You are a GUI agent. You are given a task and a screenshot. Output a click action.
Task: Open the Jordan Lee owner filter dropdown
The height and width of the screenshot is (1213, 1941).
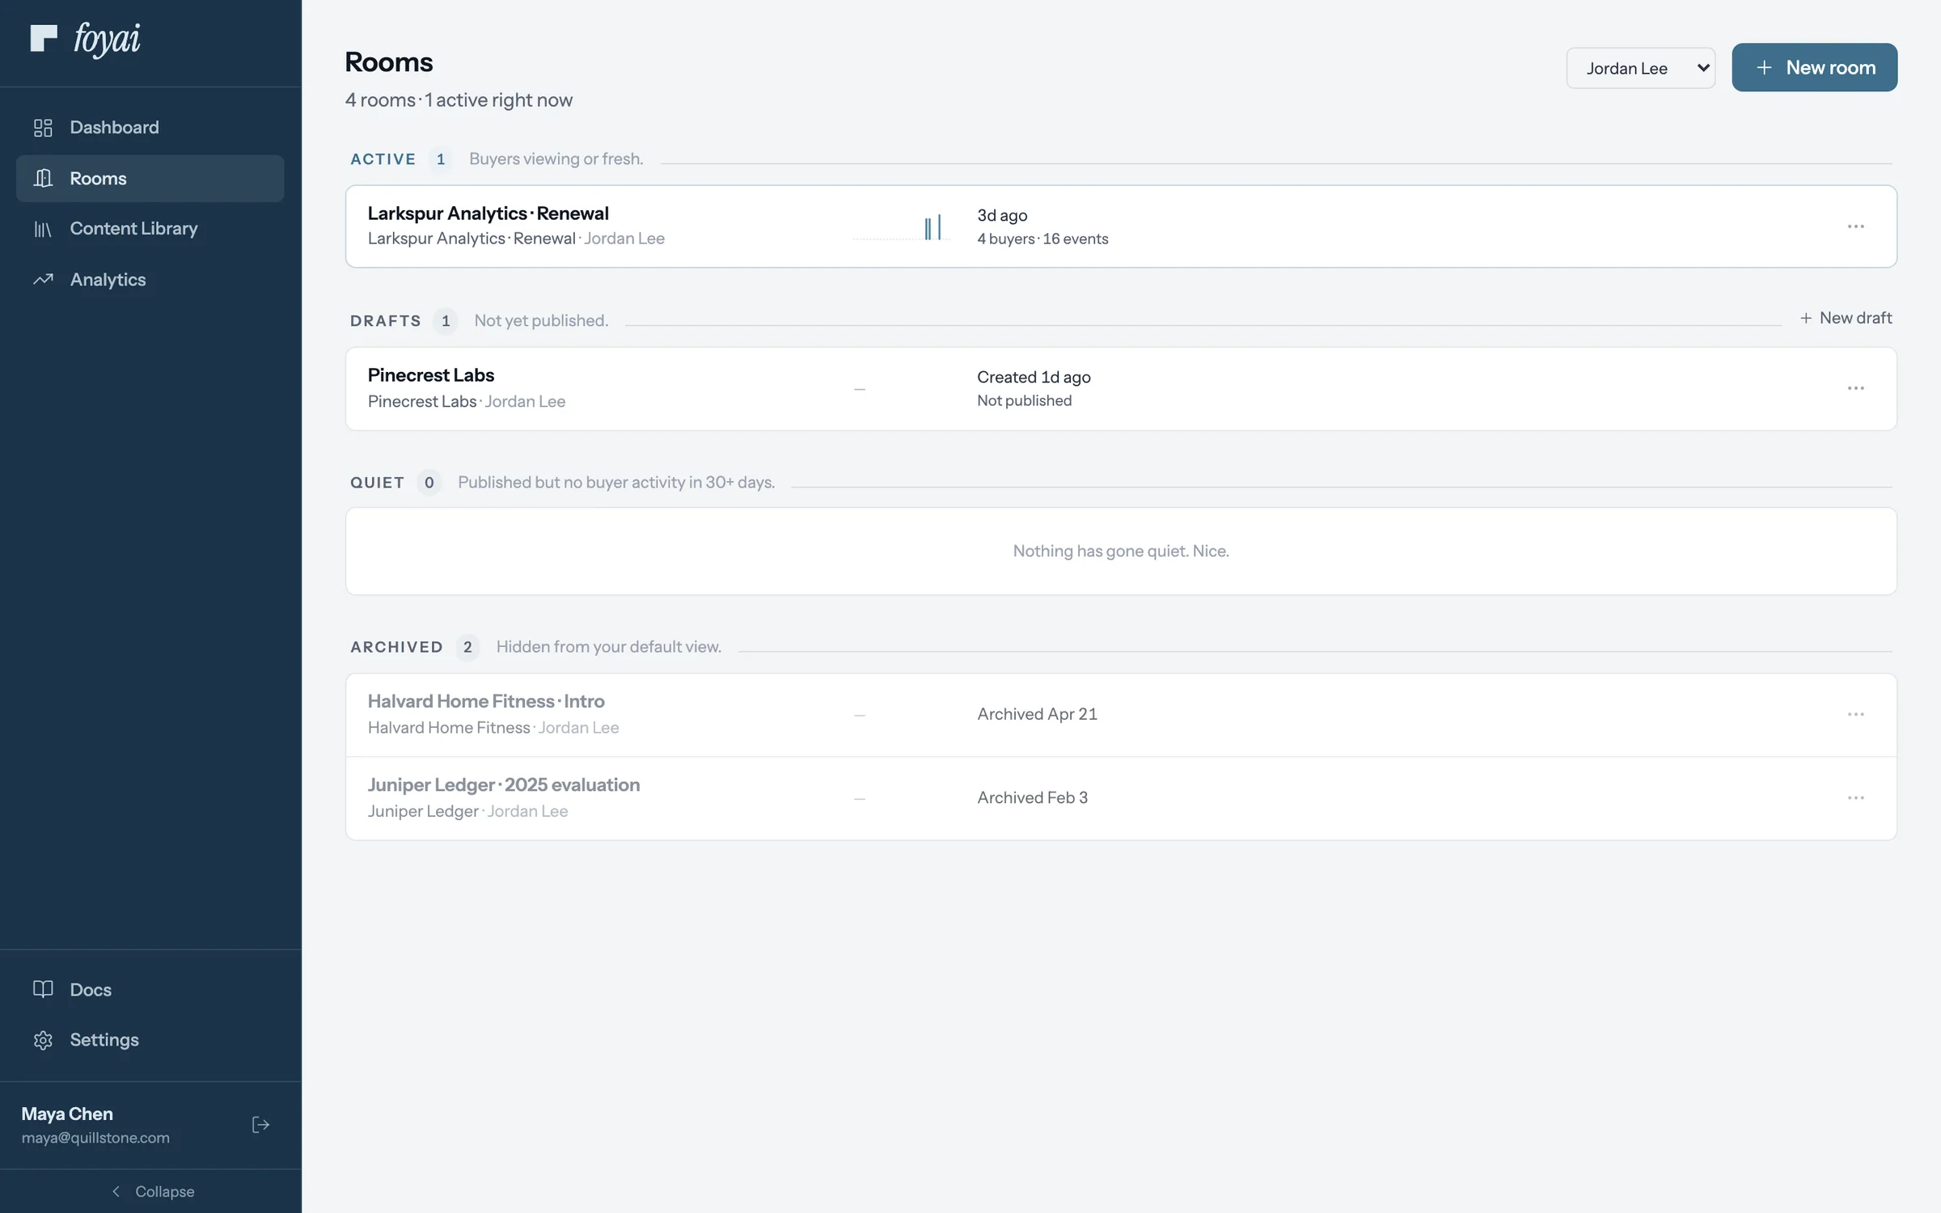tap(1640, 68)
